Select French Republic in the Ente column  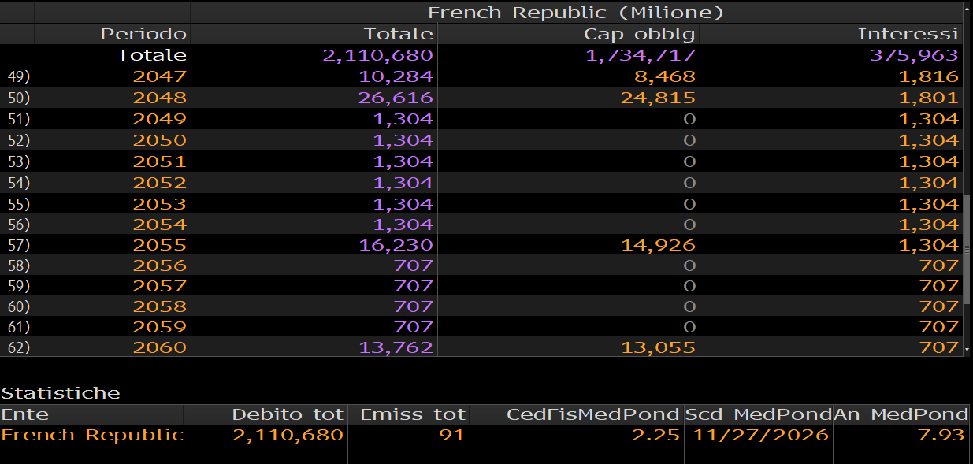click(92, 435)
